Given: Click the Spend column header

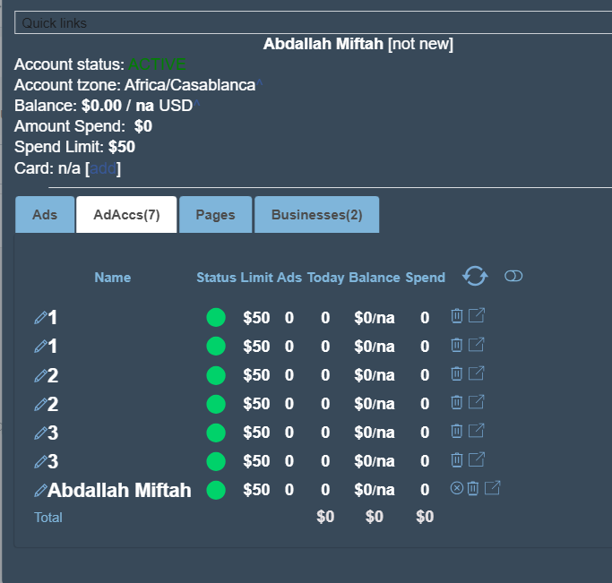Looking at the screenshot, I should (x=425, y=278).
